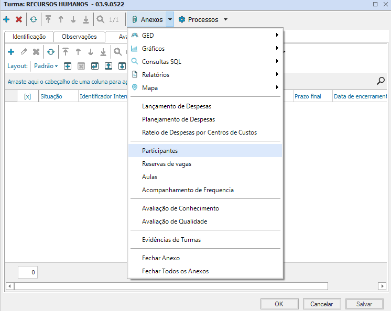Click the Prazo final column header
Viewport: 391px width, 311px height.
click(308, 97)
